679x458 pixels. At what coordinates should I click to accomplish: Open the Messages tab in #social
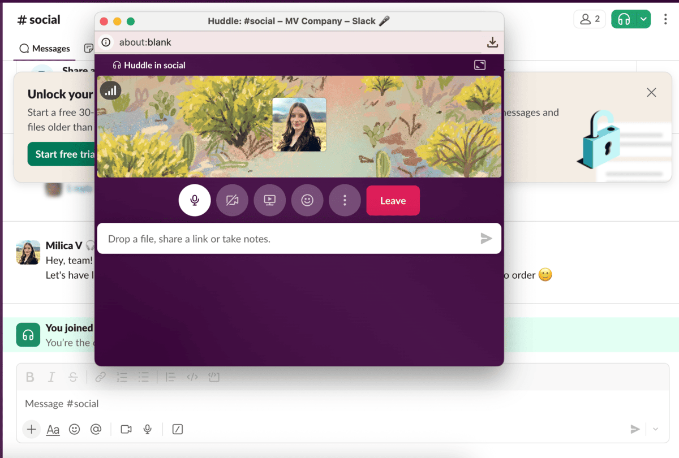45,49
